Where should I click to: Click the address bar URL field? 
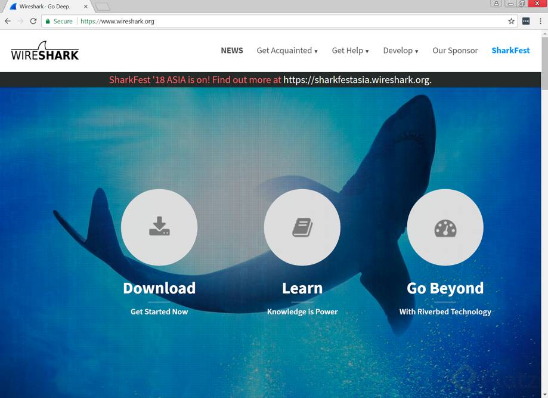click(280, 21)
